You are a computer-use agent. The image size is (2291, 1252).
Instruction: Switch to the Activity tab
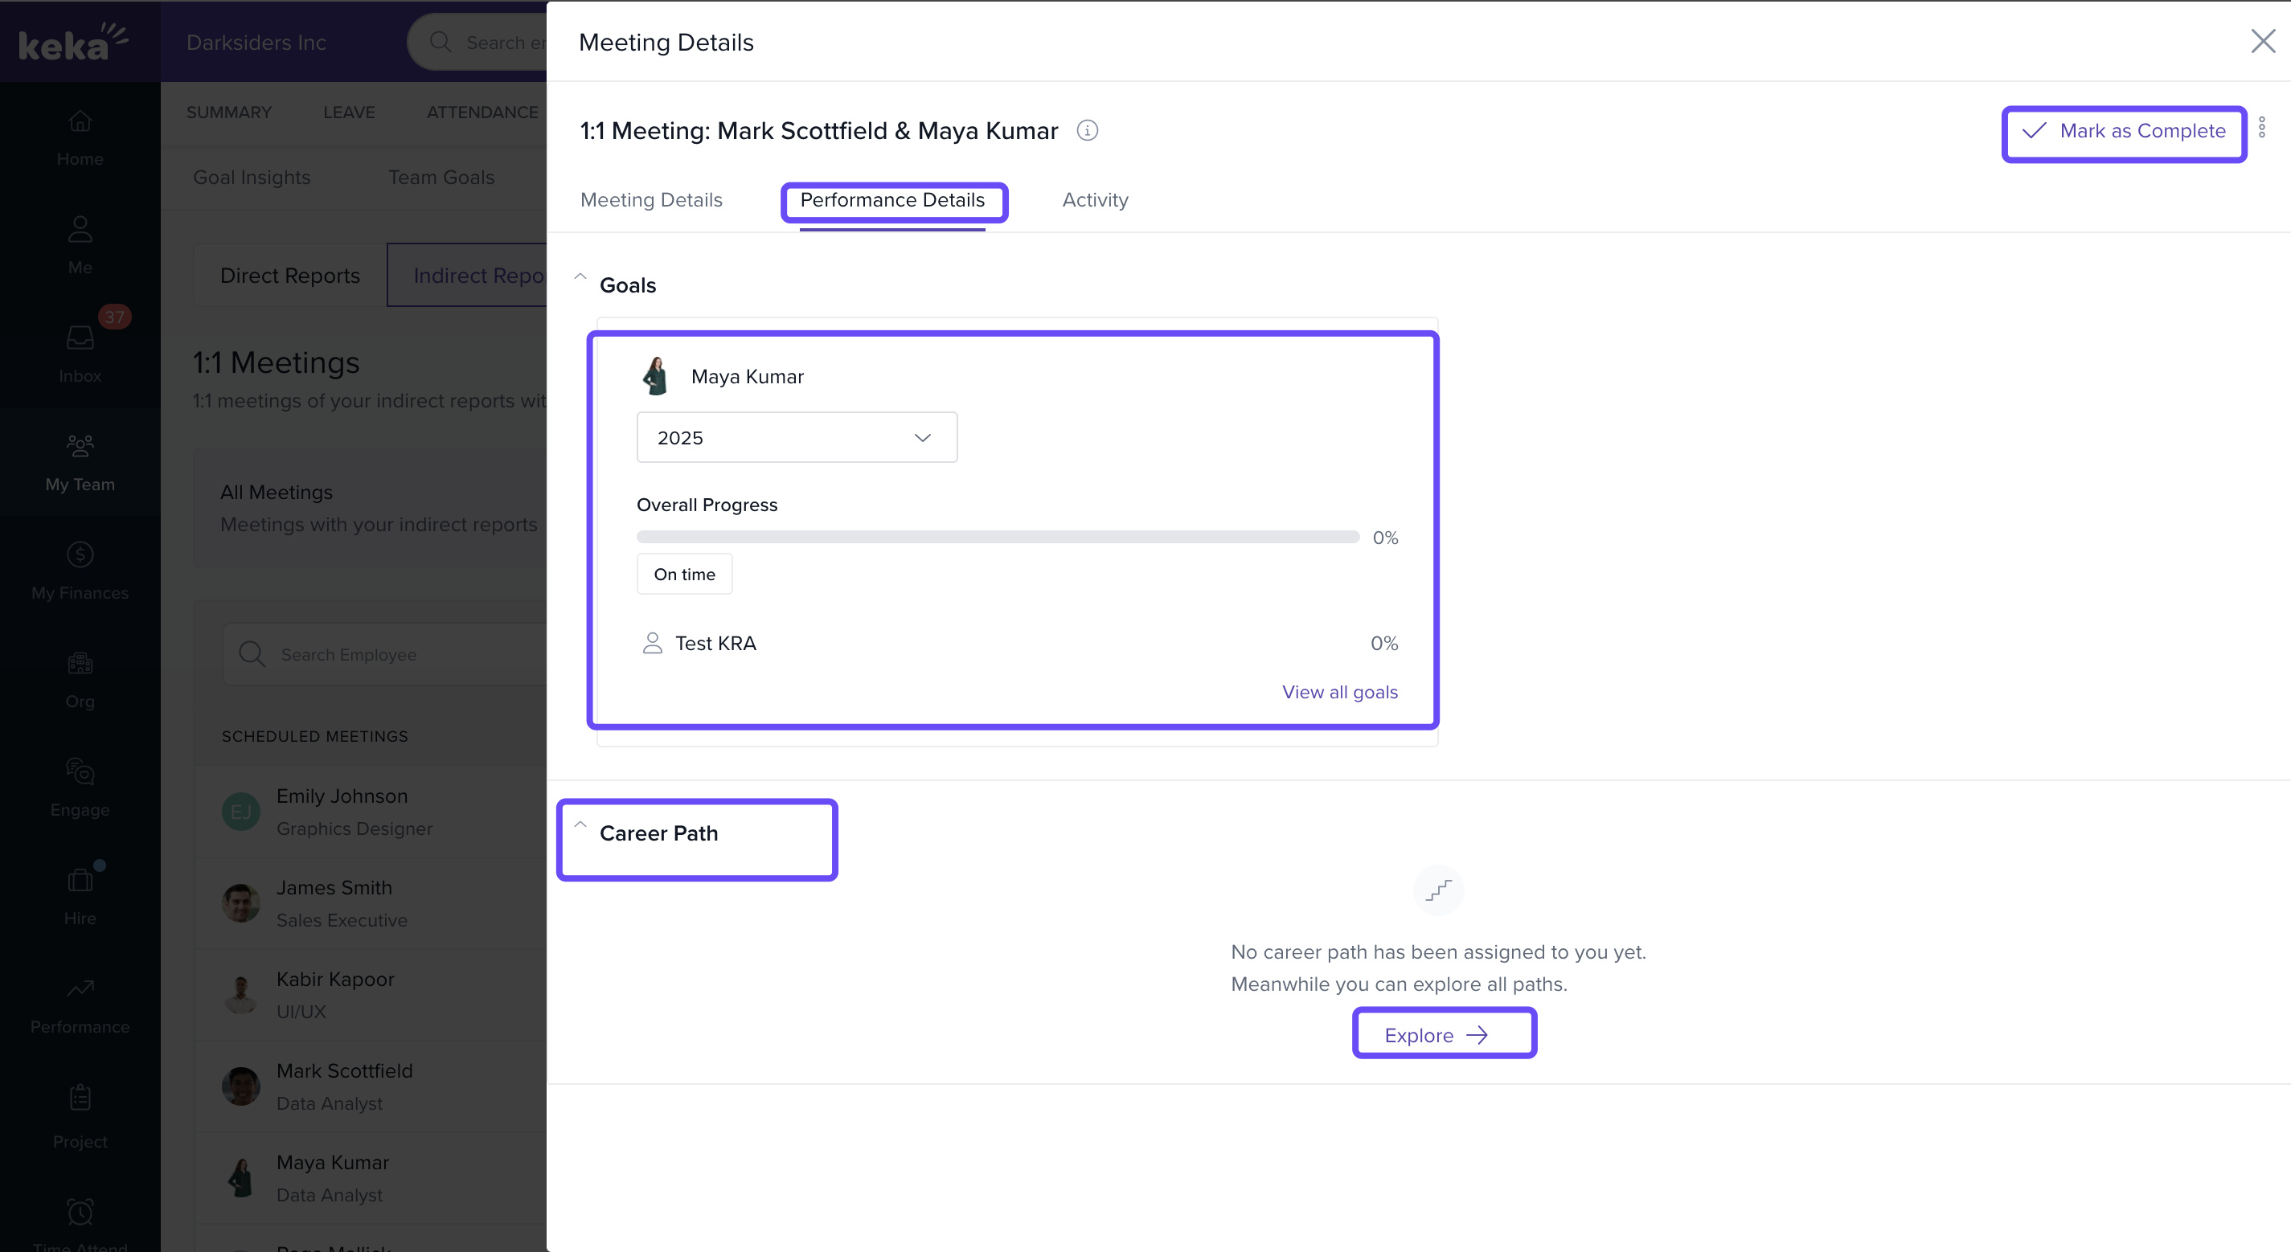[1095, 200]
